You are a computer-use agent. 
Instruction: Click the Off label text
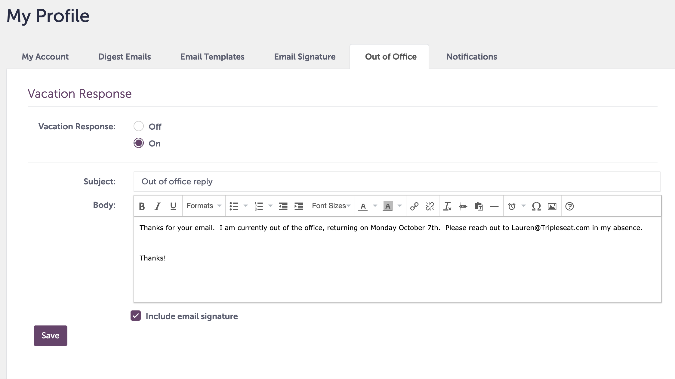point(155,127)
